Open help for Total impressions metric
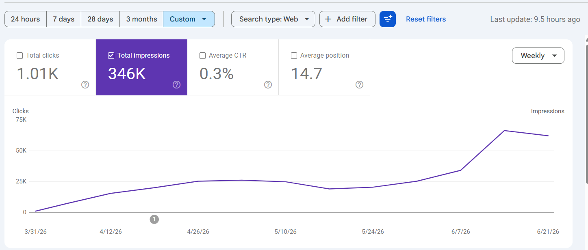This screenshot has width=588, height=250. pyautogui.click(x=176, y=85)
